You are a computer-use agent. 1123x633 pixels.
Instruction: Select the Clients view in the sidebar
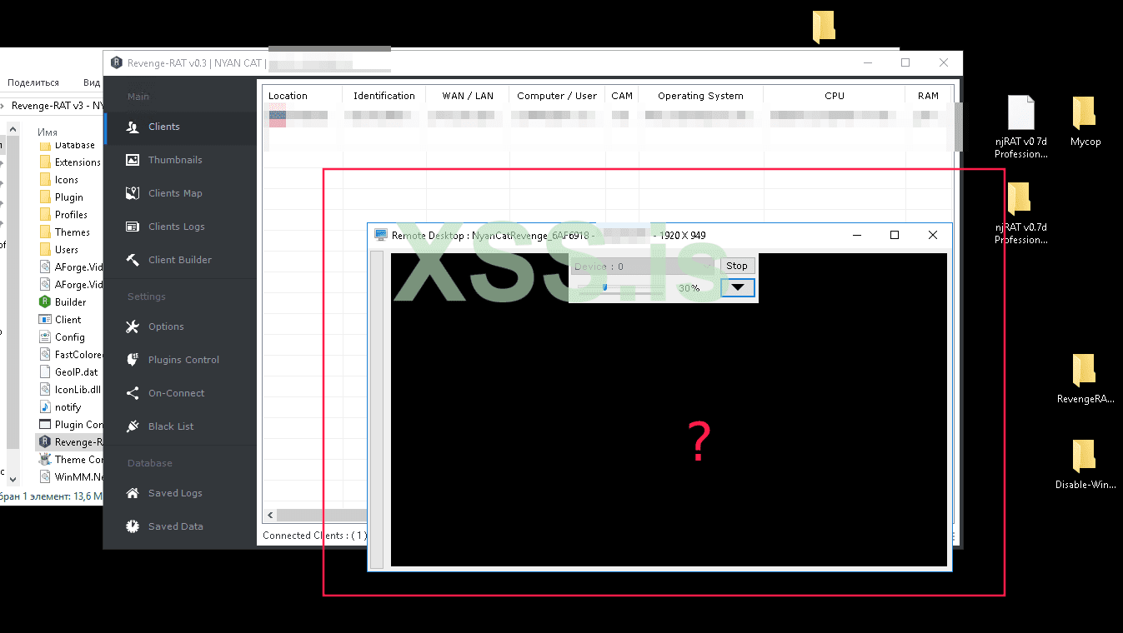click(x=163, y=126)
